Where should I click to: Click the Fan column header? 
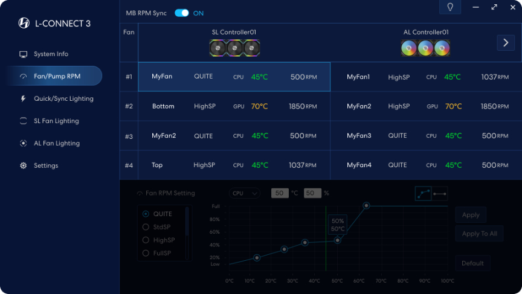coord(129,32)
